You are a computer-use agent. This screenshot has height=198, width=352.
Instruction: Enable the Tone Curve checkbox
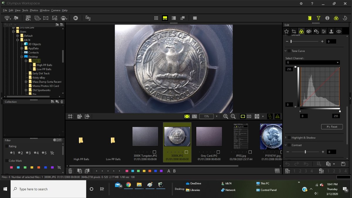click(289, 51)
